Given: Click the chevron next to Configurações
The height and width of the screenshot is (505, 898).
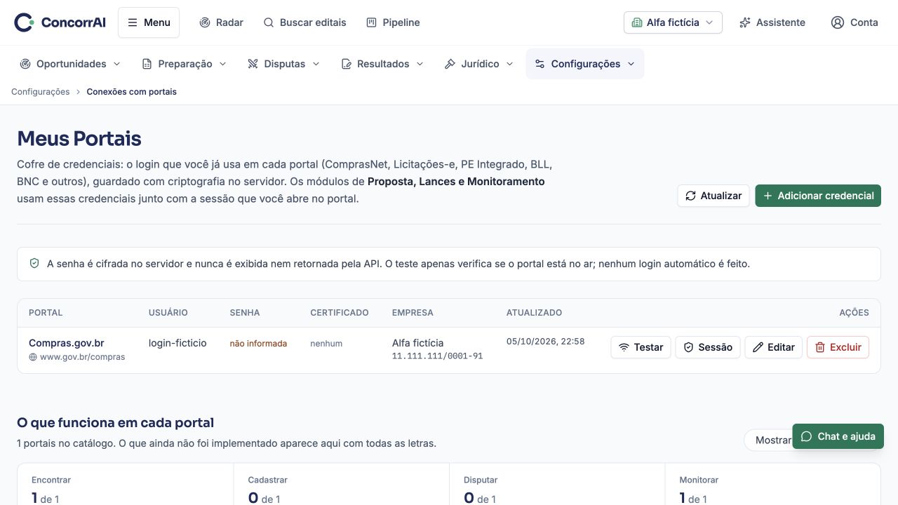Looking at the screenshot, I should [631, 64].
